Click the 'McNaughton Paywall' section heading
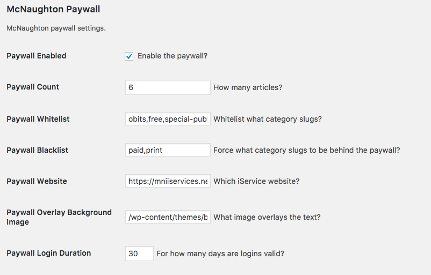 point(53,10)
